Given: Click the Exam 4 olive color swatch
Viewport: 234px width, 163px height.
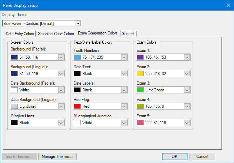Looking at the screenshot, I should (x=140, y=106).
